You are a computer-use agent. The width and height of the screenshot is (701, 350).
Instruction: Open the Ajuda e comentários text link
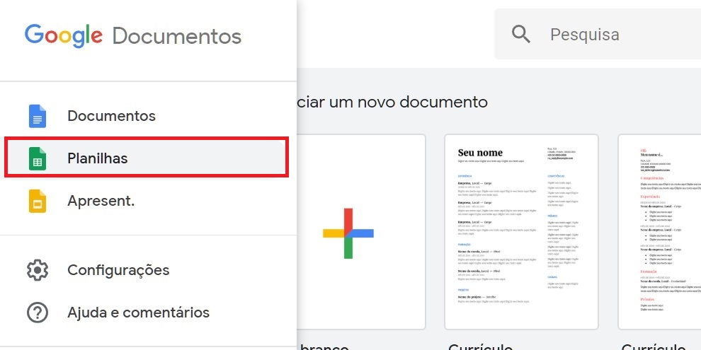[x=138, y=312]
